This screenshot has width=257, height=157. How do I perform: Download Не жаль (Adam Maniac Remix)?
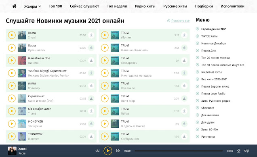click(x=91, y=73)
